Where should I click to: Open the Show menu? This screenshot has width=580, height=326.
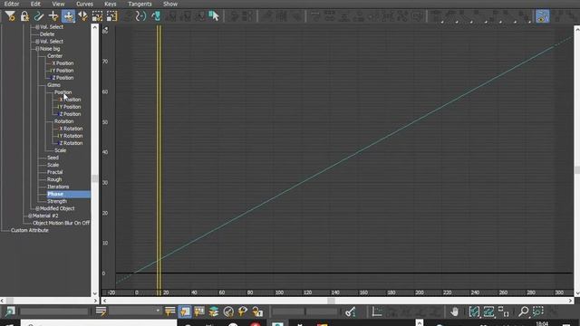pos(170,4)
